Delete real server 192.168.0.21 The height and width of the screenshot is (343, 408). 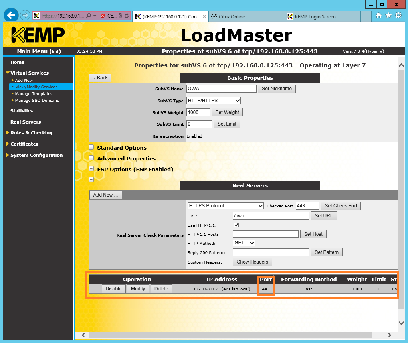(161, 289)
